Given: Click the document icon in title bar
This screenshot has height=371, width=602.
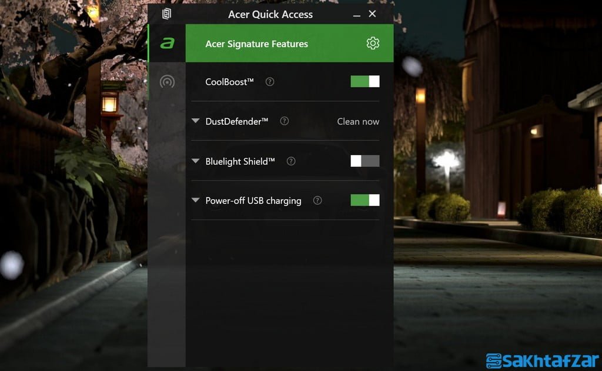Looking at the screenshot, I should [166, 14].
